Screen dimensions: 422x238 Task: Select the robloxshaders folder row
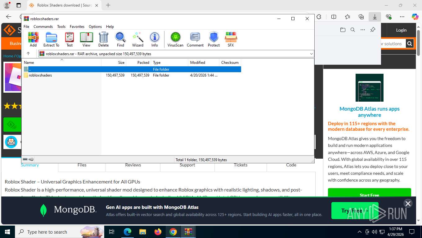point(132,75)
